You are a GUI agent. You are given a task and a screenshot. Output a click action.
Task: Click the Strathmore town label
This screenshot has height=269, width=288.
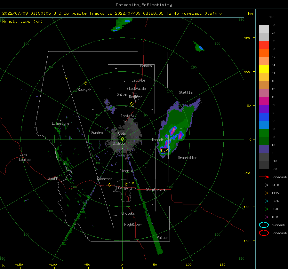(156, 189)
